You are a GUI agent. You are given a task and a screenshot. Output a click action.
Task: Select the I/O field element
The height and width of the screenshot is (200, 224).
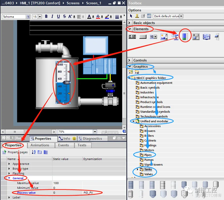[x=132, y=37]
